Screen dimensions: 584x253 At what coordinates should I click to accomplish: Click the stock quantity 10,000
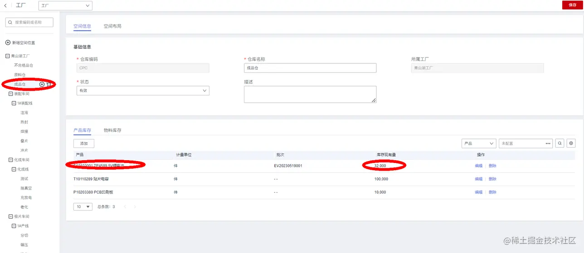point(380,192)
